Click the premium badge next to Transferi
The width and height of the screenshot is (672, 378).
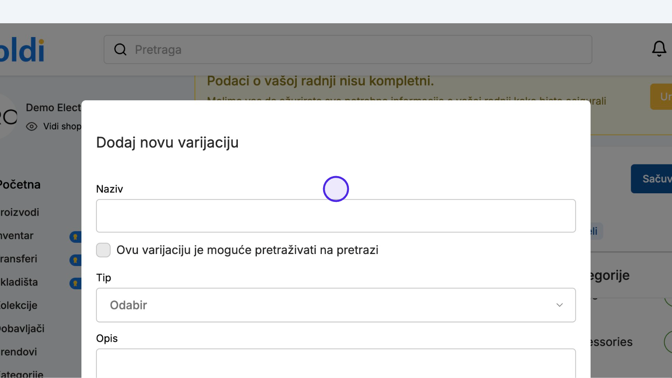coord(75,260)
